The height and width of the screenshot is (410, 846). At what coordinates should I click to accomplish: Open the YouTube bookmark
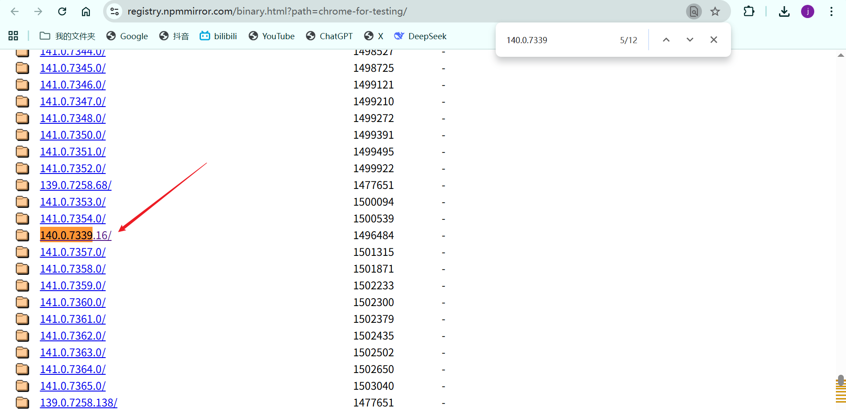coord(271,36)
